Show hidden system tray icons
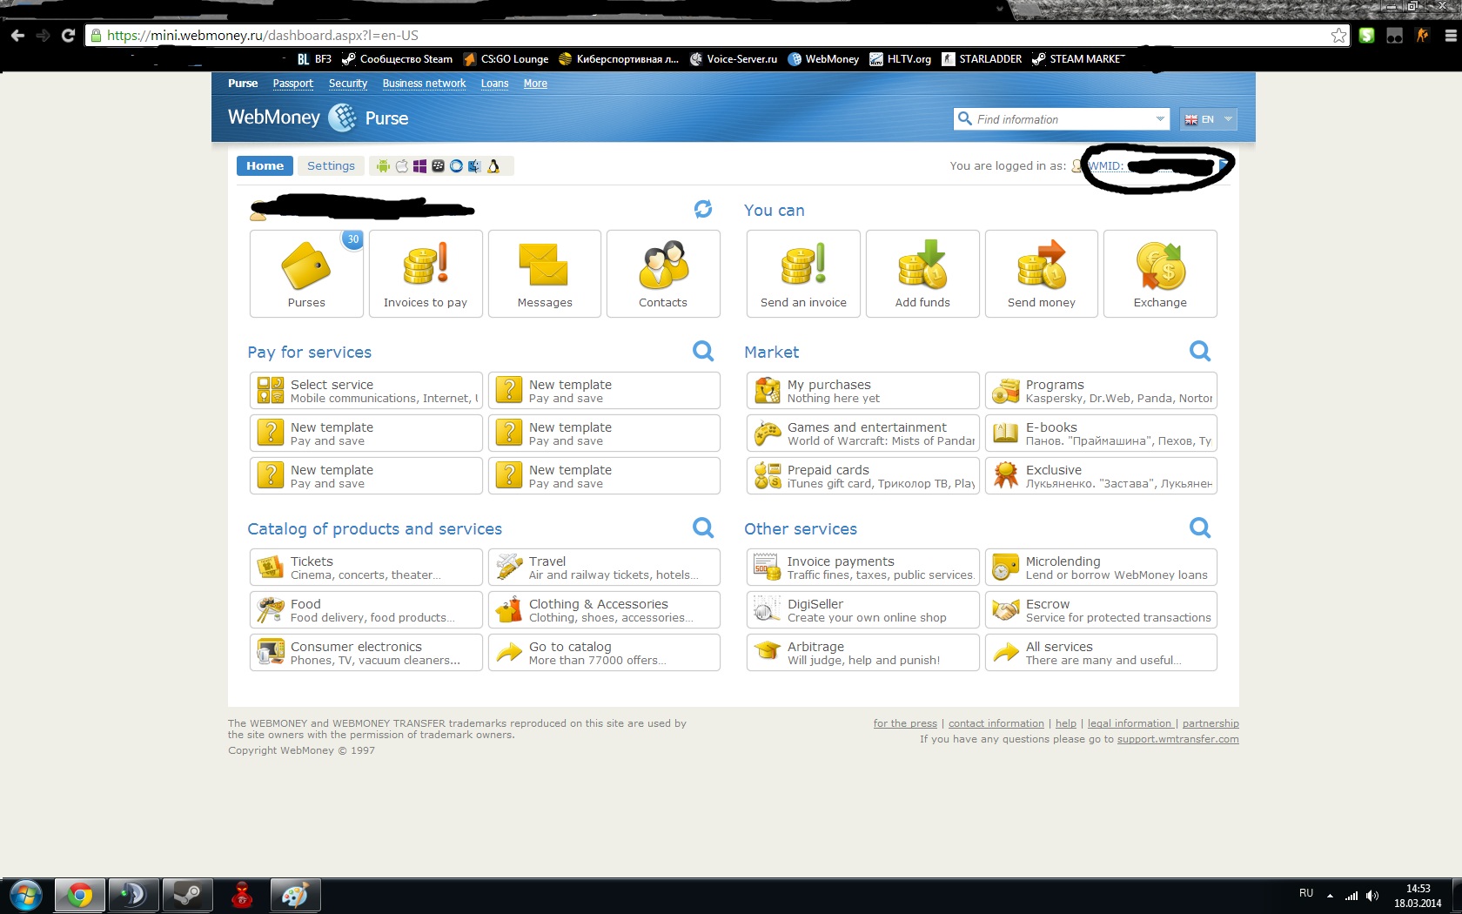The image size is (1462, 914). pos(1330,895)
